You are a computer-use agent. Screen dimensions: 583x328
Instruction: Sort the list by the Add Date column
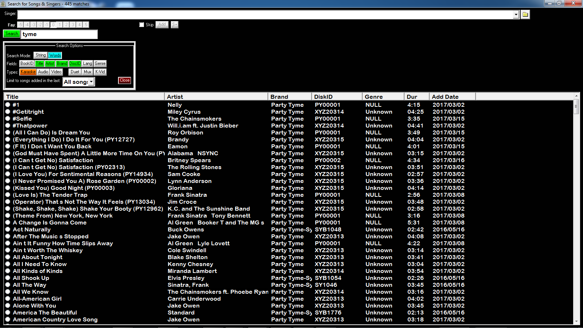453,97
